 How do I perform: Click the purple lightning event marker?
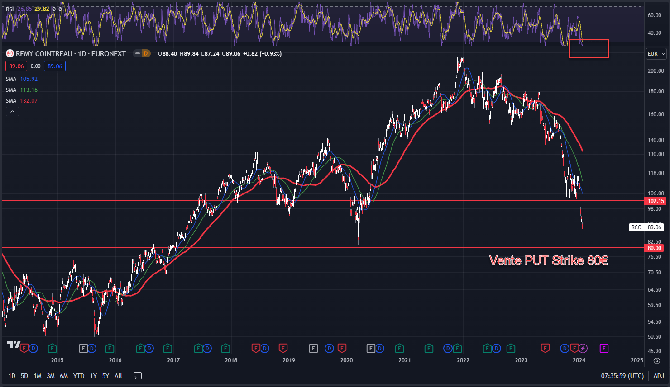pos(583,348)
